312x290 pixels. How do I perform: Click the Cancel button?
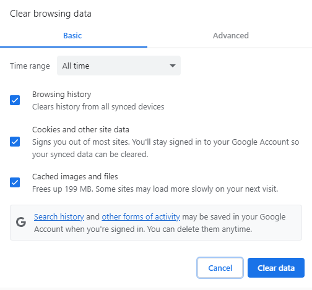coord(220,268)
